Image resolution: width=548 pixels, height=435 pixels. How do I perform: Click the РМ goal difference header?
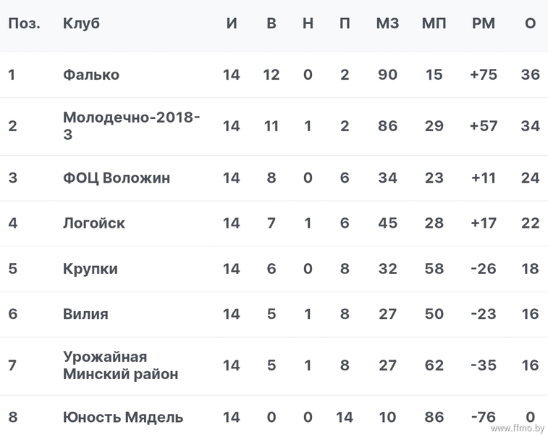click(484, 23)
